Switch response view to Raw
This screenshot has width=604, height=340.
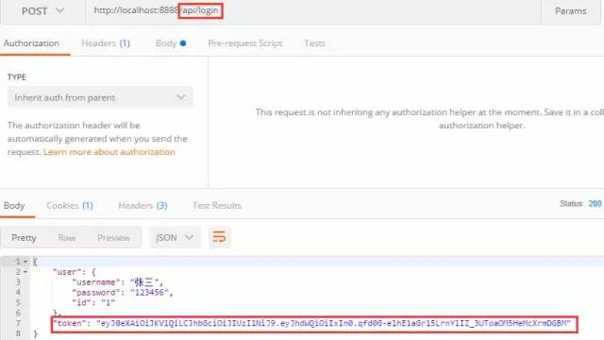[x=67, y=238]
